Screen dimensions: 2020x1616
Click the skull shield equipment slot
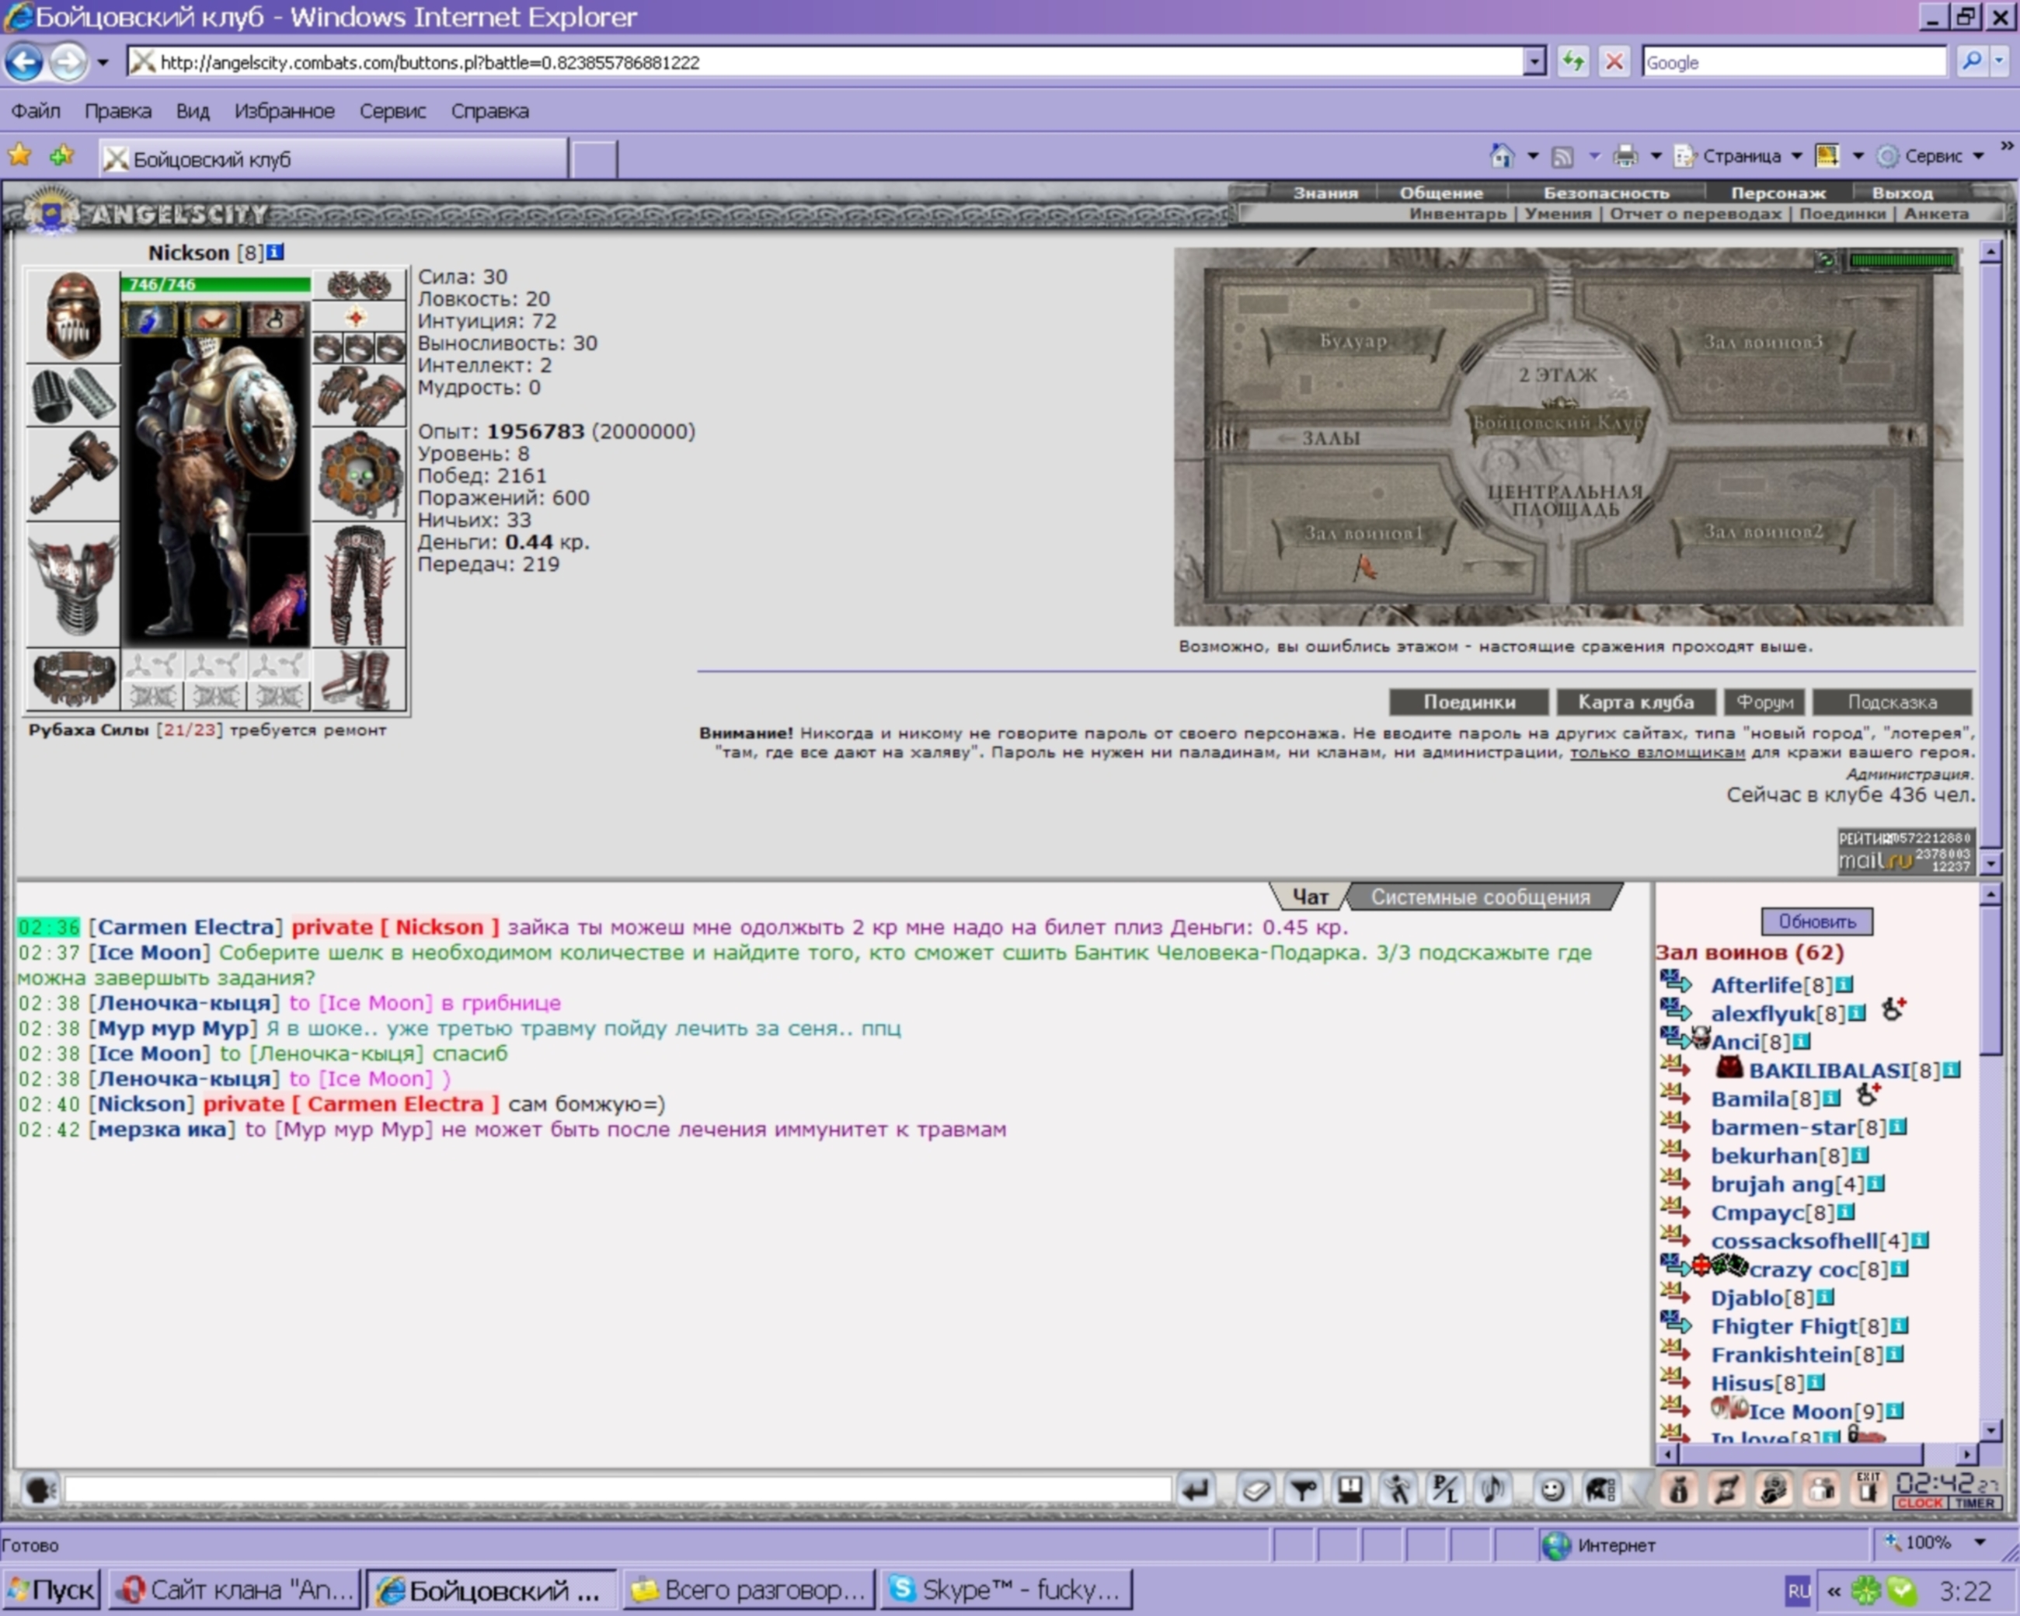pos(359,475)
